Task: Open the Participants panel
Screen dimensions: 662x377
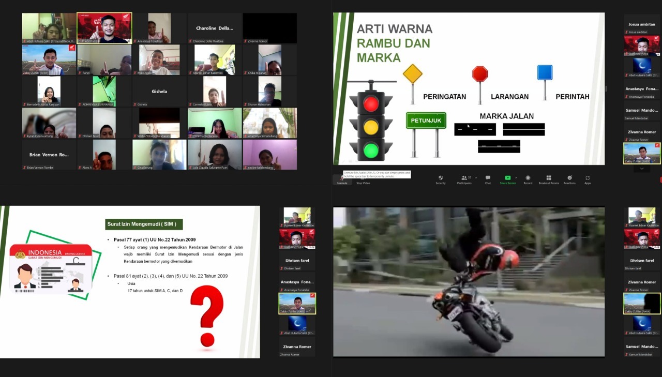Action: [x=464, y=178]
